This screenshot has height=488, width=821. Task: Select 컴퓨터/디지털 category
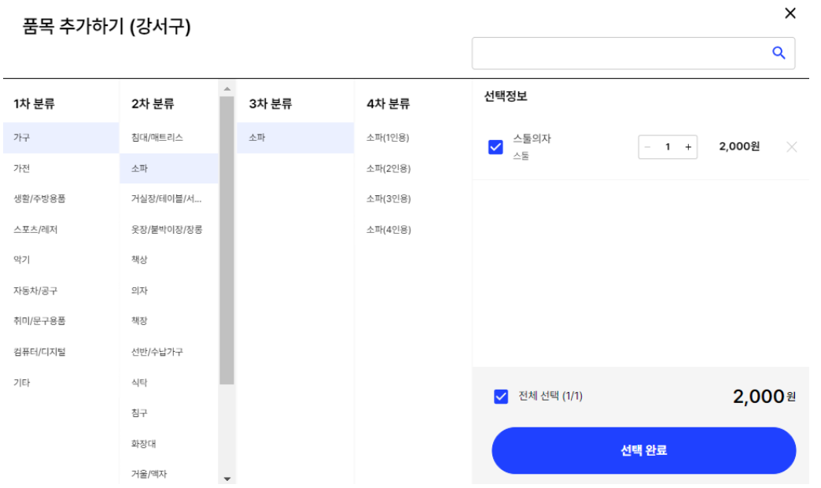(x=61, y=353)
